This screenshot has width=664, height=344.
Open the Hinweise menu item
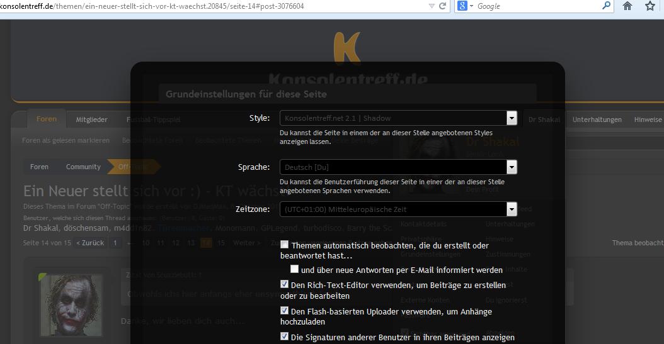pyautogui.click(x=648, y=119)
